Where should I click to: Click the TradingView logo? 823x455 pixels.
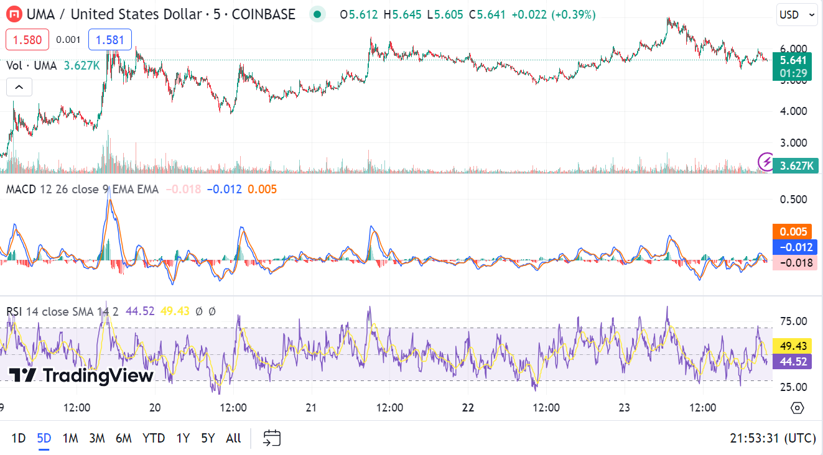tap(81, 375)
